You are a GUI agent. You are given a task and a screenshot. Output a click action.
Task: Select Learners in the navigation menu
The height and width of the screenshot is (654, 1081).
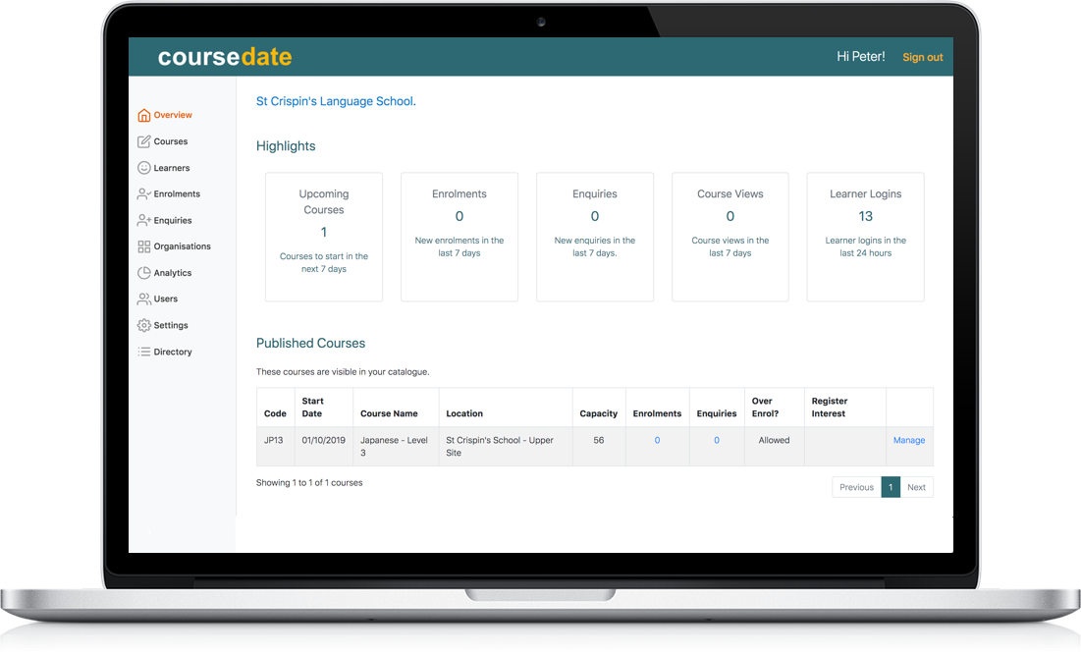pyautogui.click(x=171, y=167)
